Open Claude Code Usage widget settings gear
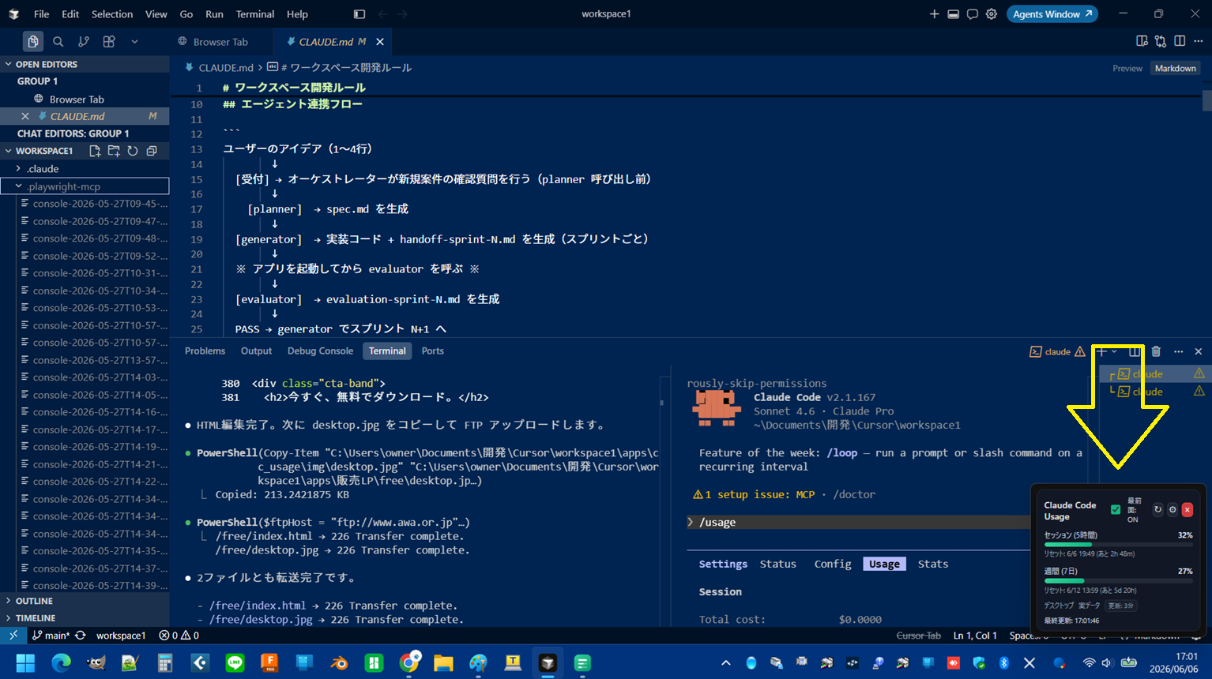The image size is (1212, 679). click(1172, 510)
